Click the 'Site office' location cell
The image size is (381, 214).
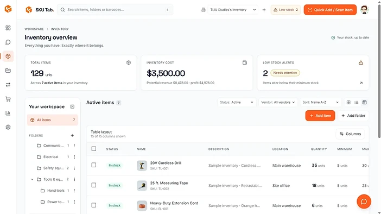[x=281, y=186]
